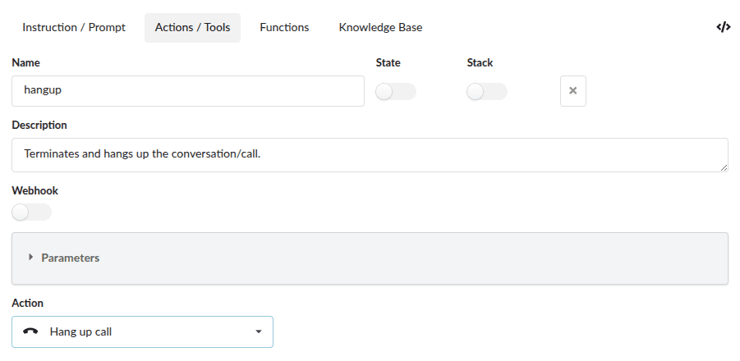Click the phone hang up icon
Screen dimensions: 740x361
[x=31, y=331]
